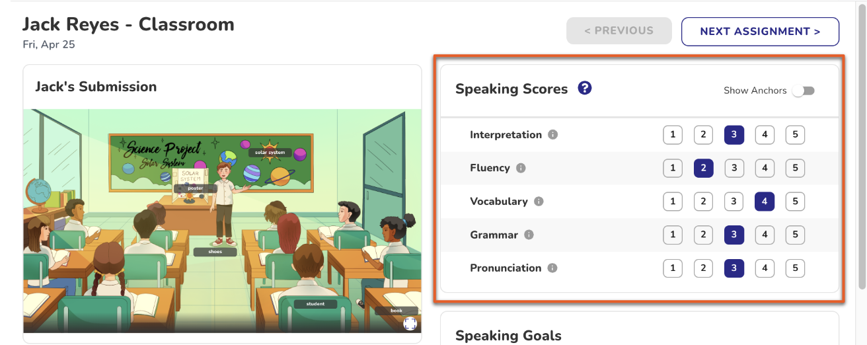Click the Grammar info icon
The width and height of the screenshot is (867, 345).
529,235
